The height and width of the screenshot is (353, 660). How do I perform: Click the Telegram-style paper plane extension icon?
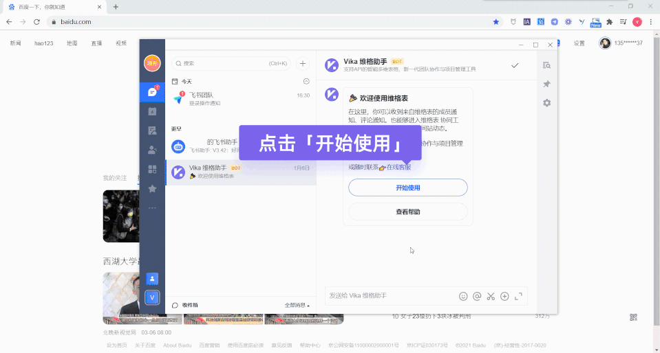click(554, 22)
